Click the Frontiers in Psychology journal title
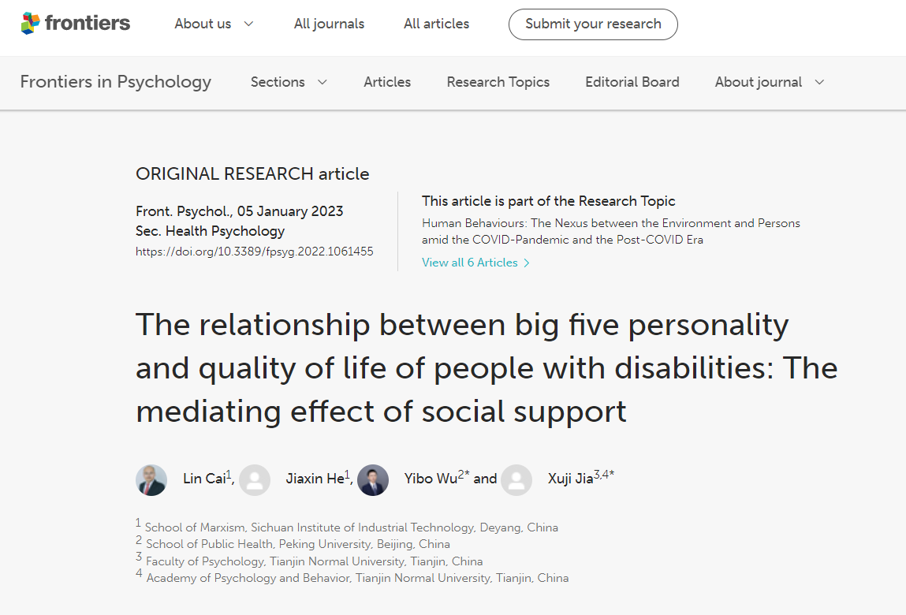Screen dimensions: 906x615 click(x=116, y=82)
